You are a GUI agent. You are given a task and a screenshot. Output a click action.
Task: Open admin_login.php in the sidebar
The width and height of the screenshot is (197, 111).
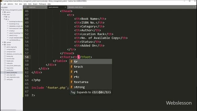pyautogui.click(x=12, y=47)
